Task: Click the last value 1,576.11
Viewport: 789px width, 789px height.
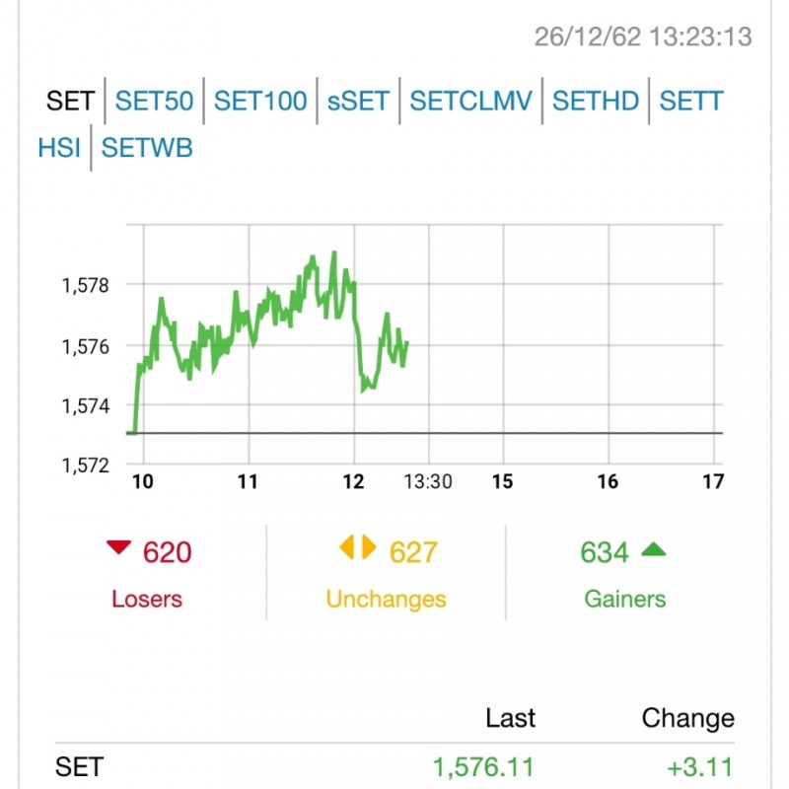Action: click(483, 767)
